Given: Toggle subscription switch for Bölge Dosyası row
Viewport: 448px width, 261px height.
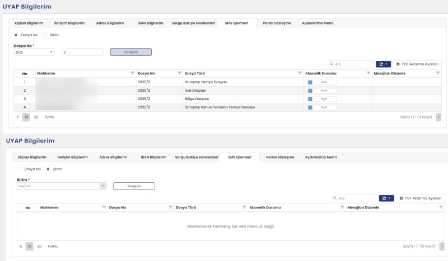Looking at the screenshot, I should click(321, 99).
